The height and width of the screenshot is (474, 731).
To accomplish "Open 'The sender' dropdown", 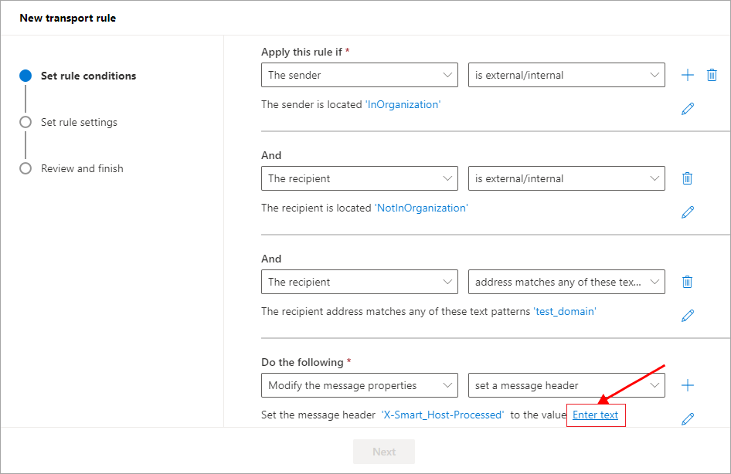I will (359, 75).
